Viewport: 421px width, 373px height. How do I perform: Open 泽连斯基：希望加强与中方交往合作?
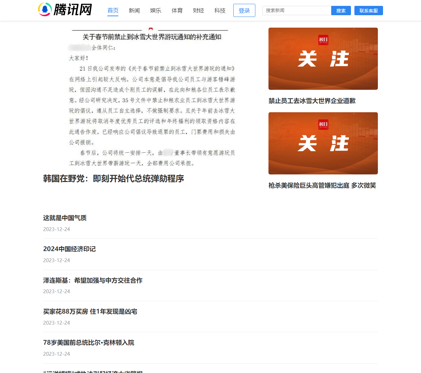point(92,280)
